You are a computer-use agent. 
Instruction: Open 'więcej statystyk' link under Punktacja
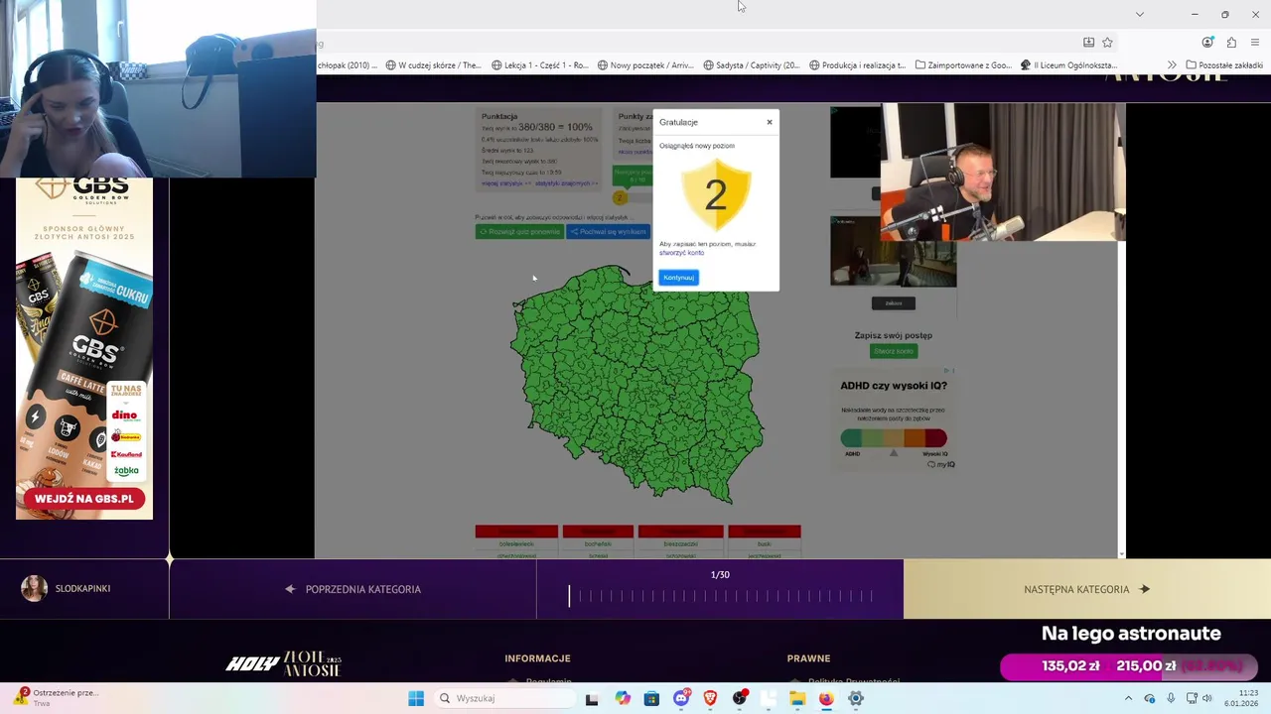coord(506,183)
